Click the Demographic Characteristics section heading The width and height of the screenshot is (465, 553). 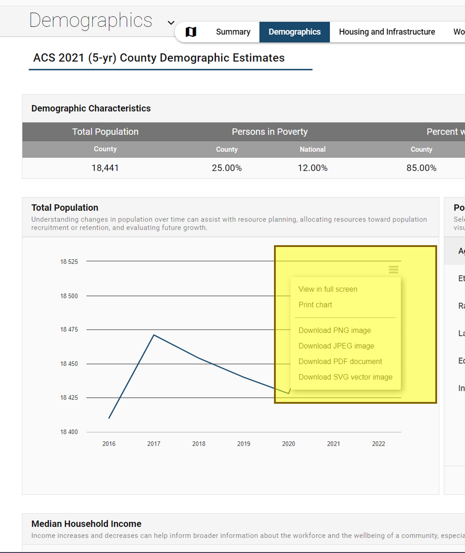click(x=91, y=108)
